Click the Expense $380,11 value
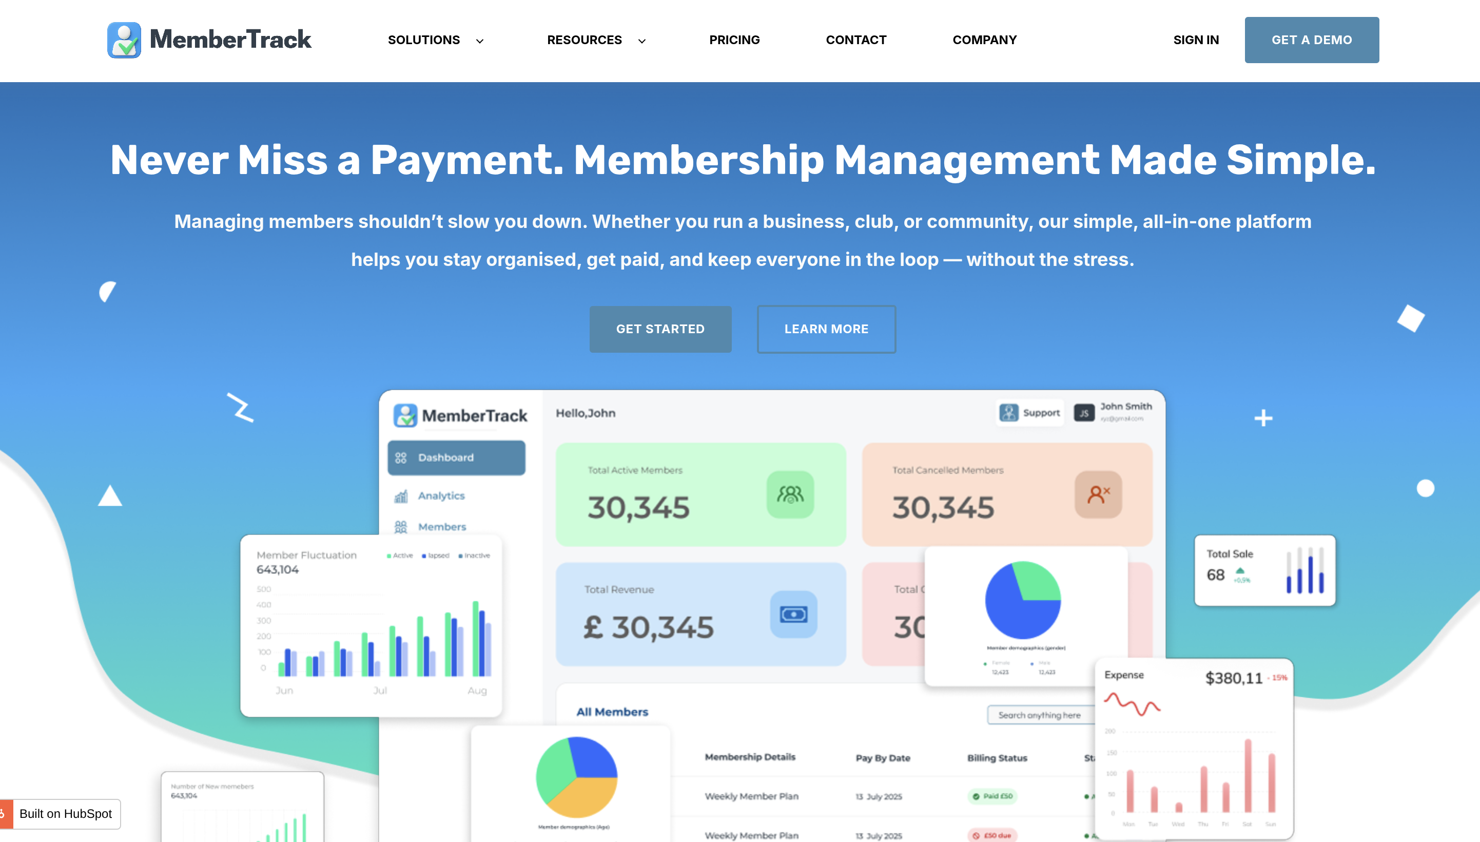This screenshot has height=842, width=1480. click(x=1233, y=678)
